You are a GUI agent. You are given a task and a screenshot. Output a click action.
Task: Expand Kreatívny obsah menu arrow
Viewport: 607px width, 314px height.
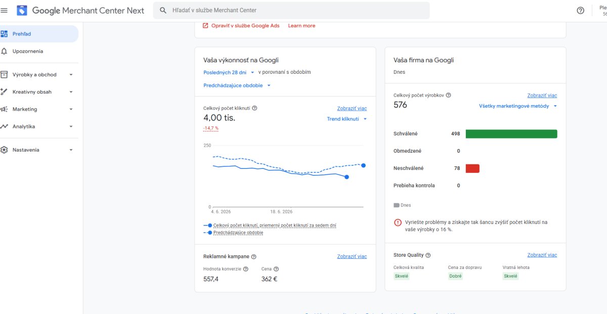(71, 92)
